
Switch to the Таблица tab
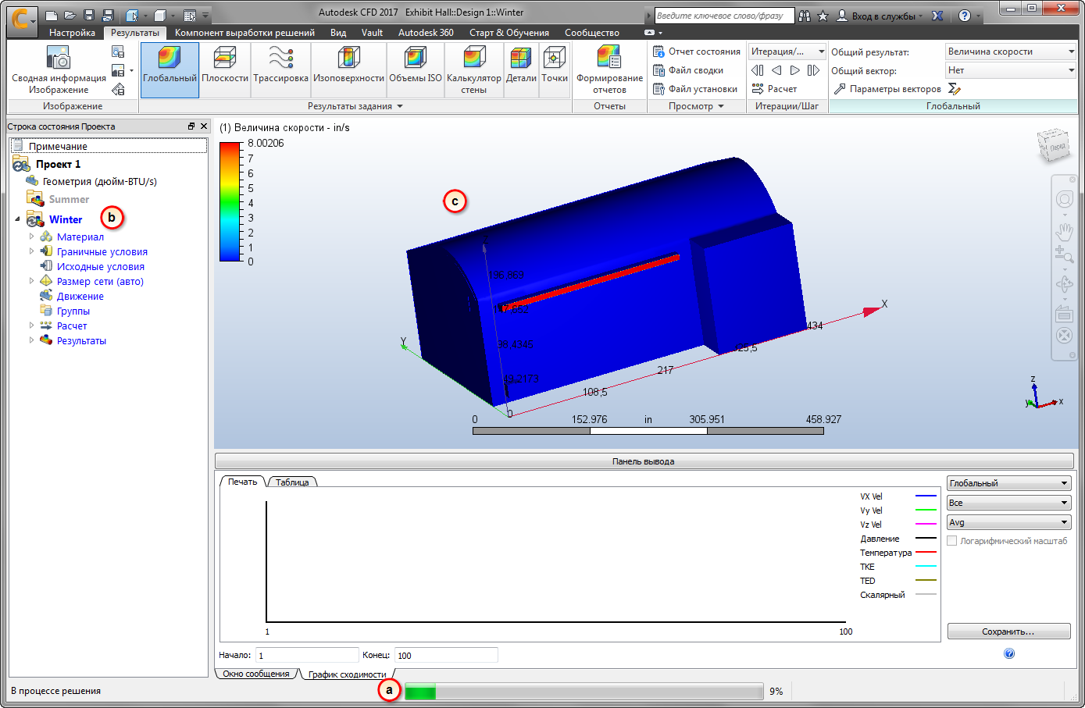tap(292, 482)
